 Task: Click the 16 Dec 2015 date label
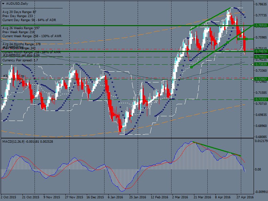pos(95,197)
